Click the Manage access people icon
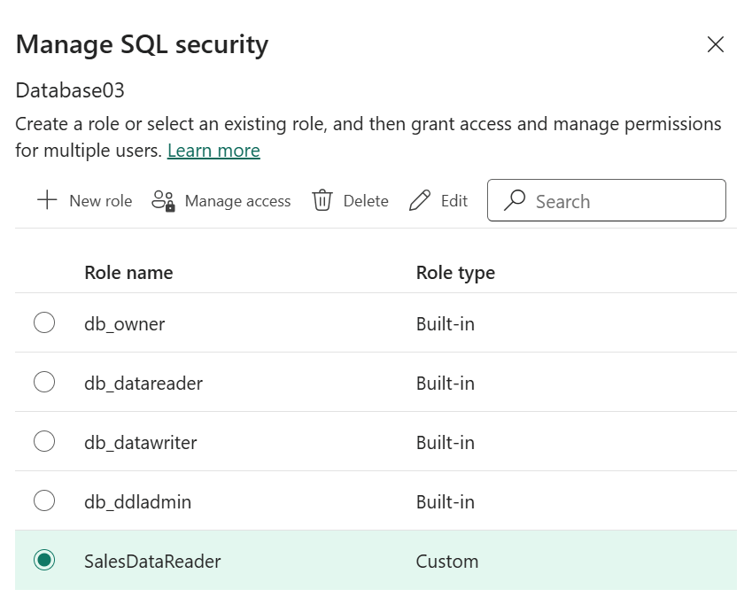Viewport: 752px width, 597px height. [163, 201]
